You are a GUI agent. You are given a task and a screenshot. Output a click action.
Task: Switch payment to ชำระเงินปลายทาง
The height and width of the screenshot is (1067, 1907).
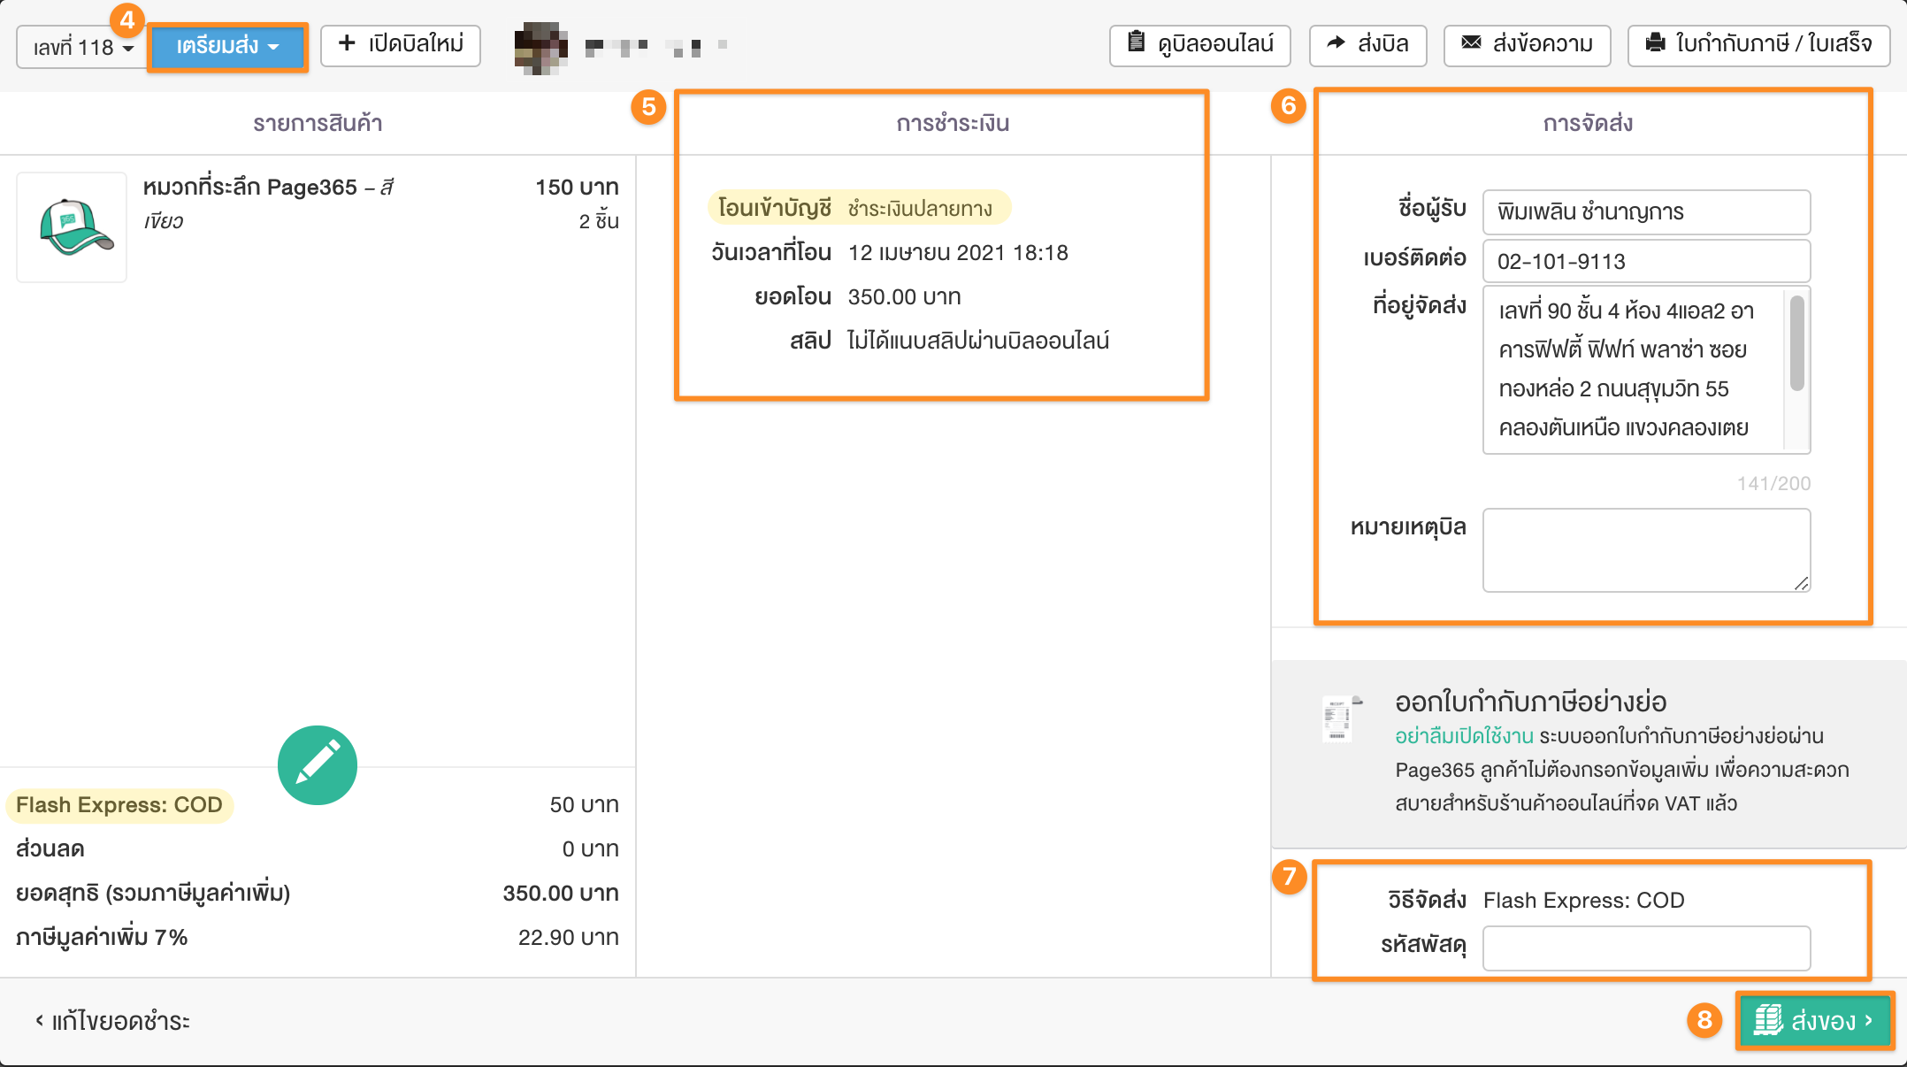tap(920, 208)
